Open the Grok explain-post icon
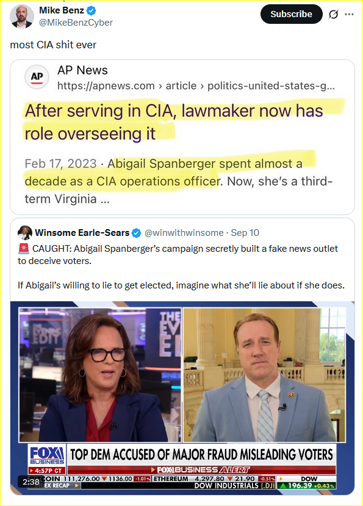 click(x=333, y=14)
